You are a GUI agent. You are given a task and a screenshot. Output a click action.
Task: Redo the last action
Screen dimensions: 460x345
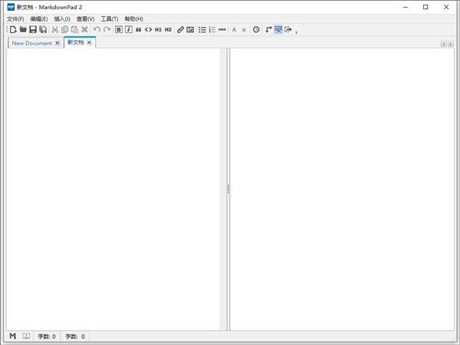click(107, 30)
